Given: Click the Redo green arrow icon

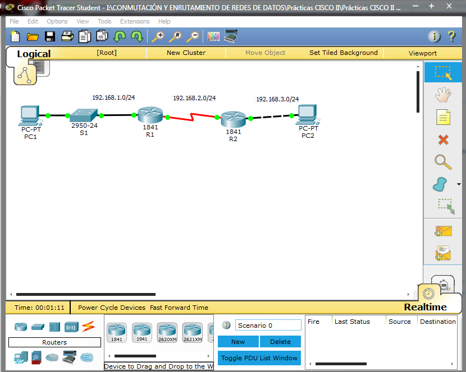Looking at the screenshot, I should [x=137, y=36].
